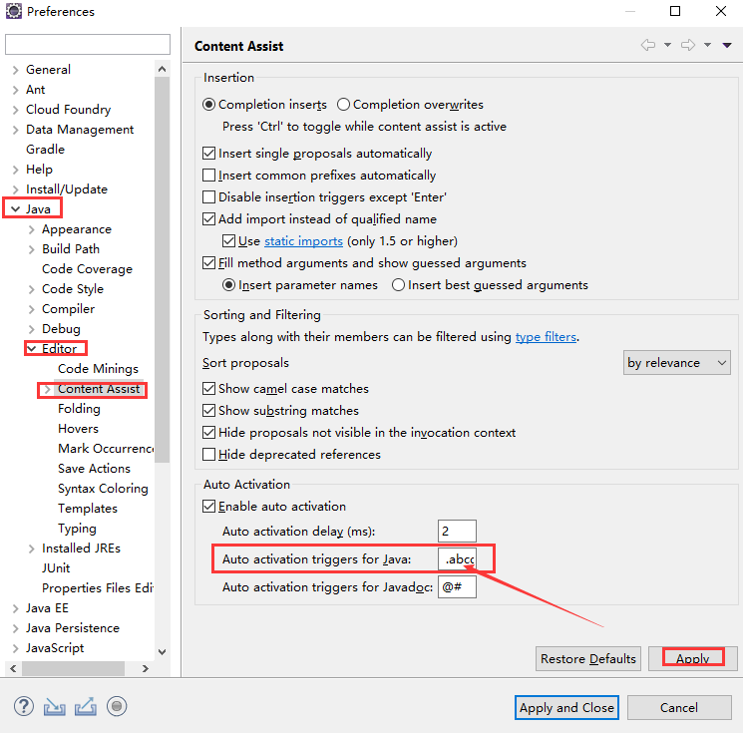The image size is (743, 733).
Task: Select Save Actions tree item
Action: (x=94, y=468)
